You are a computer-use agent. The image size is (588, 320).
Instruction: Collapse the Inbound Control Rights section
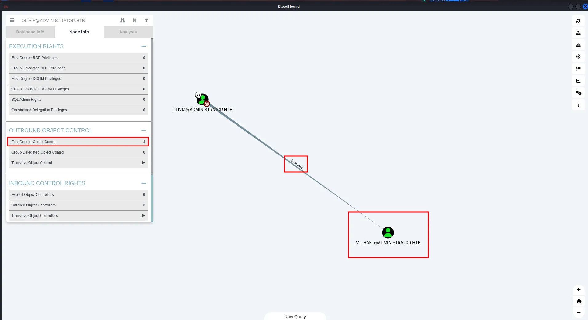click(144, 183)
